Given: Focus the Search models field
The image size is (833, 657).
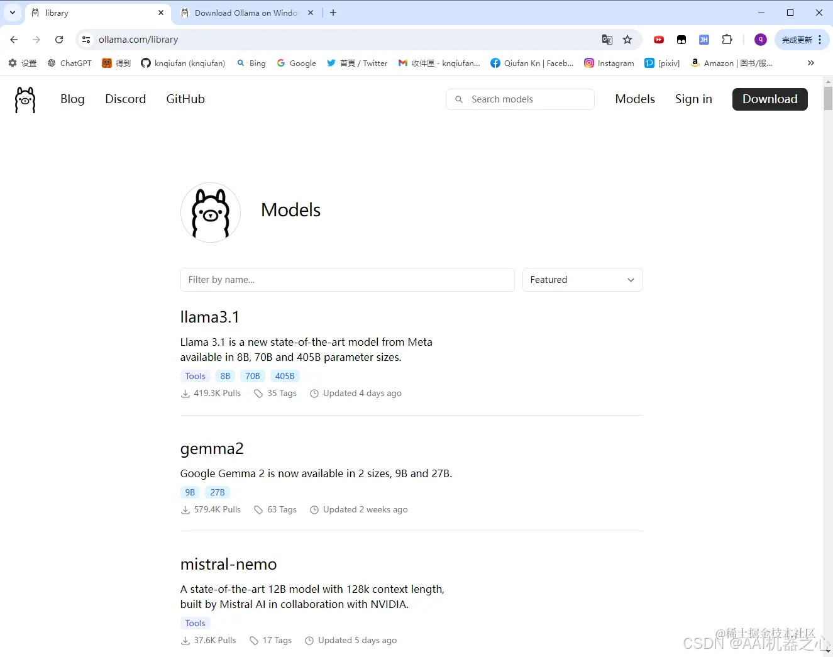Looking at the screenshot, I should [x=520, y=99].
